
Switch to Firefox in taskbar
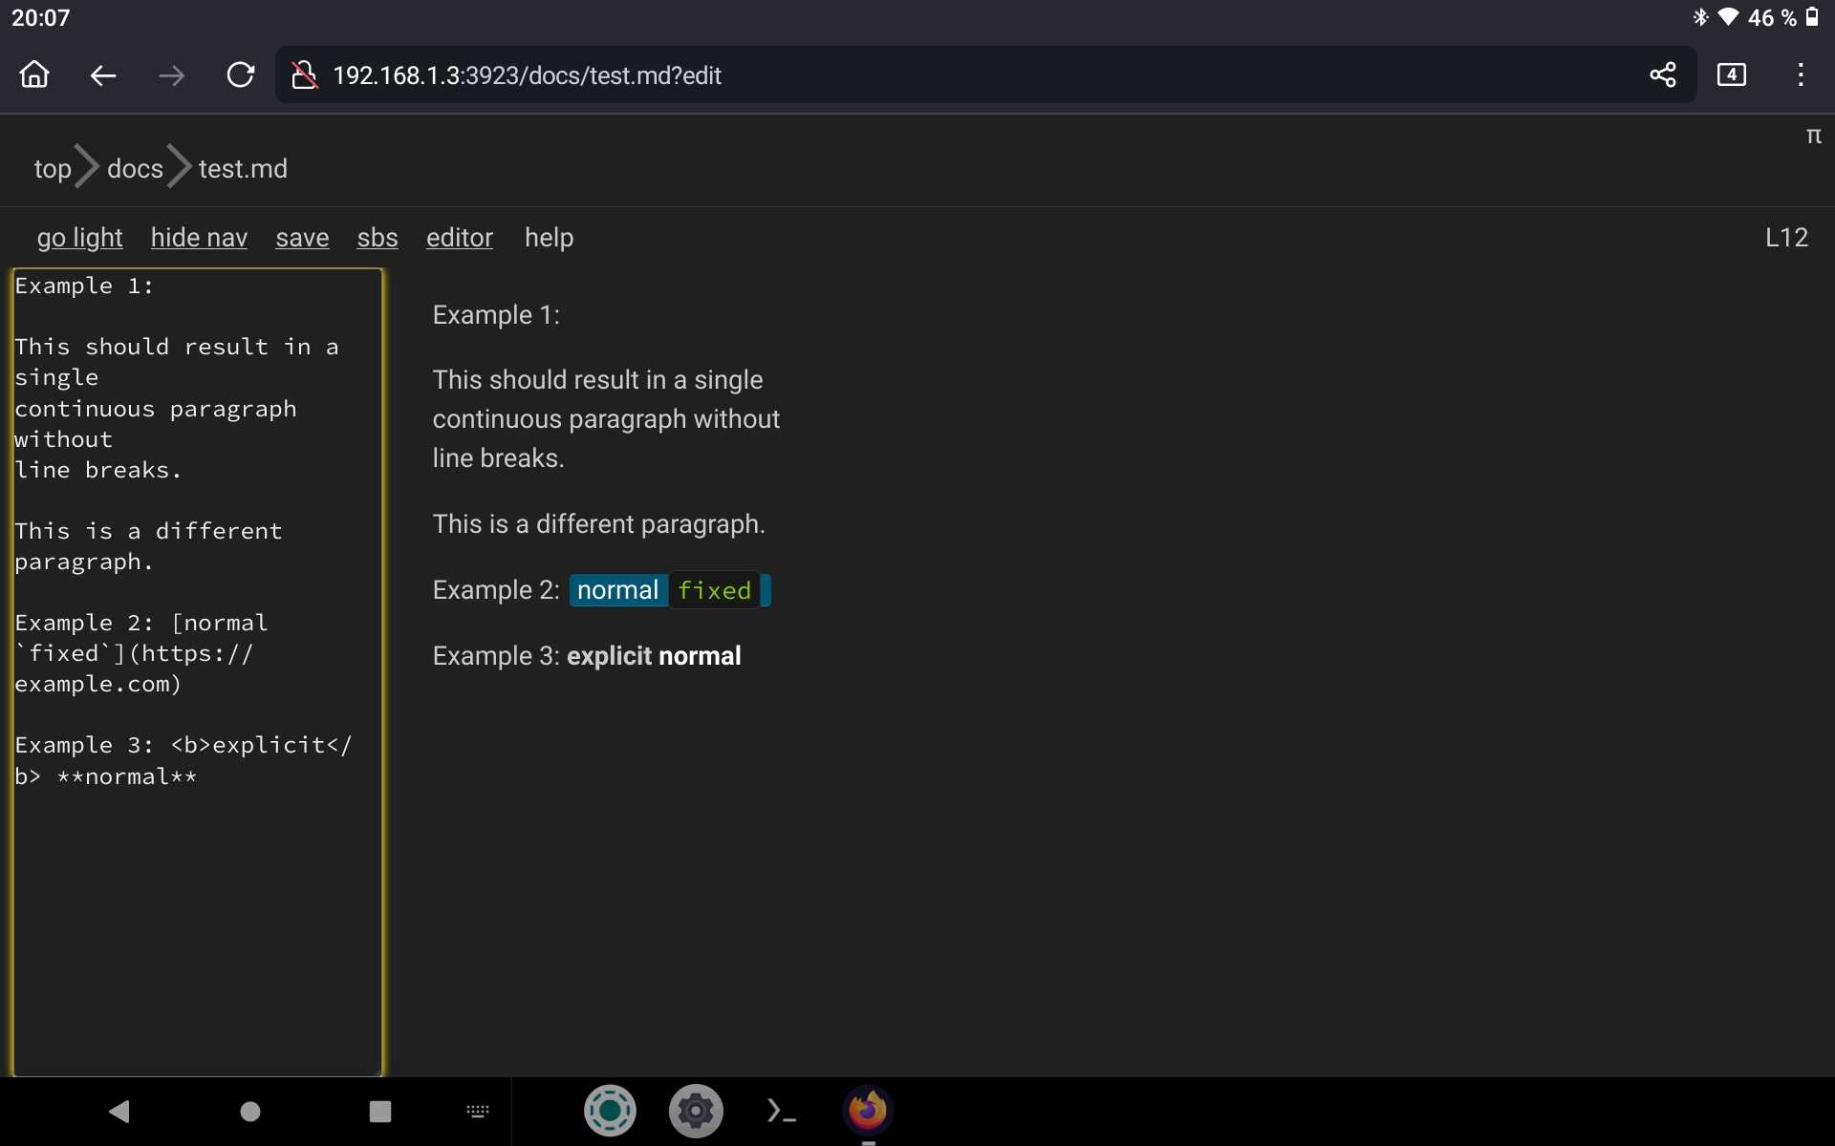(x=868, y=1111)
